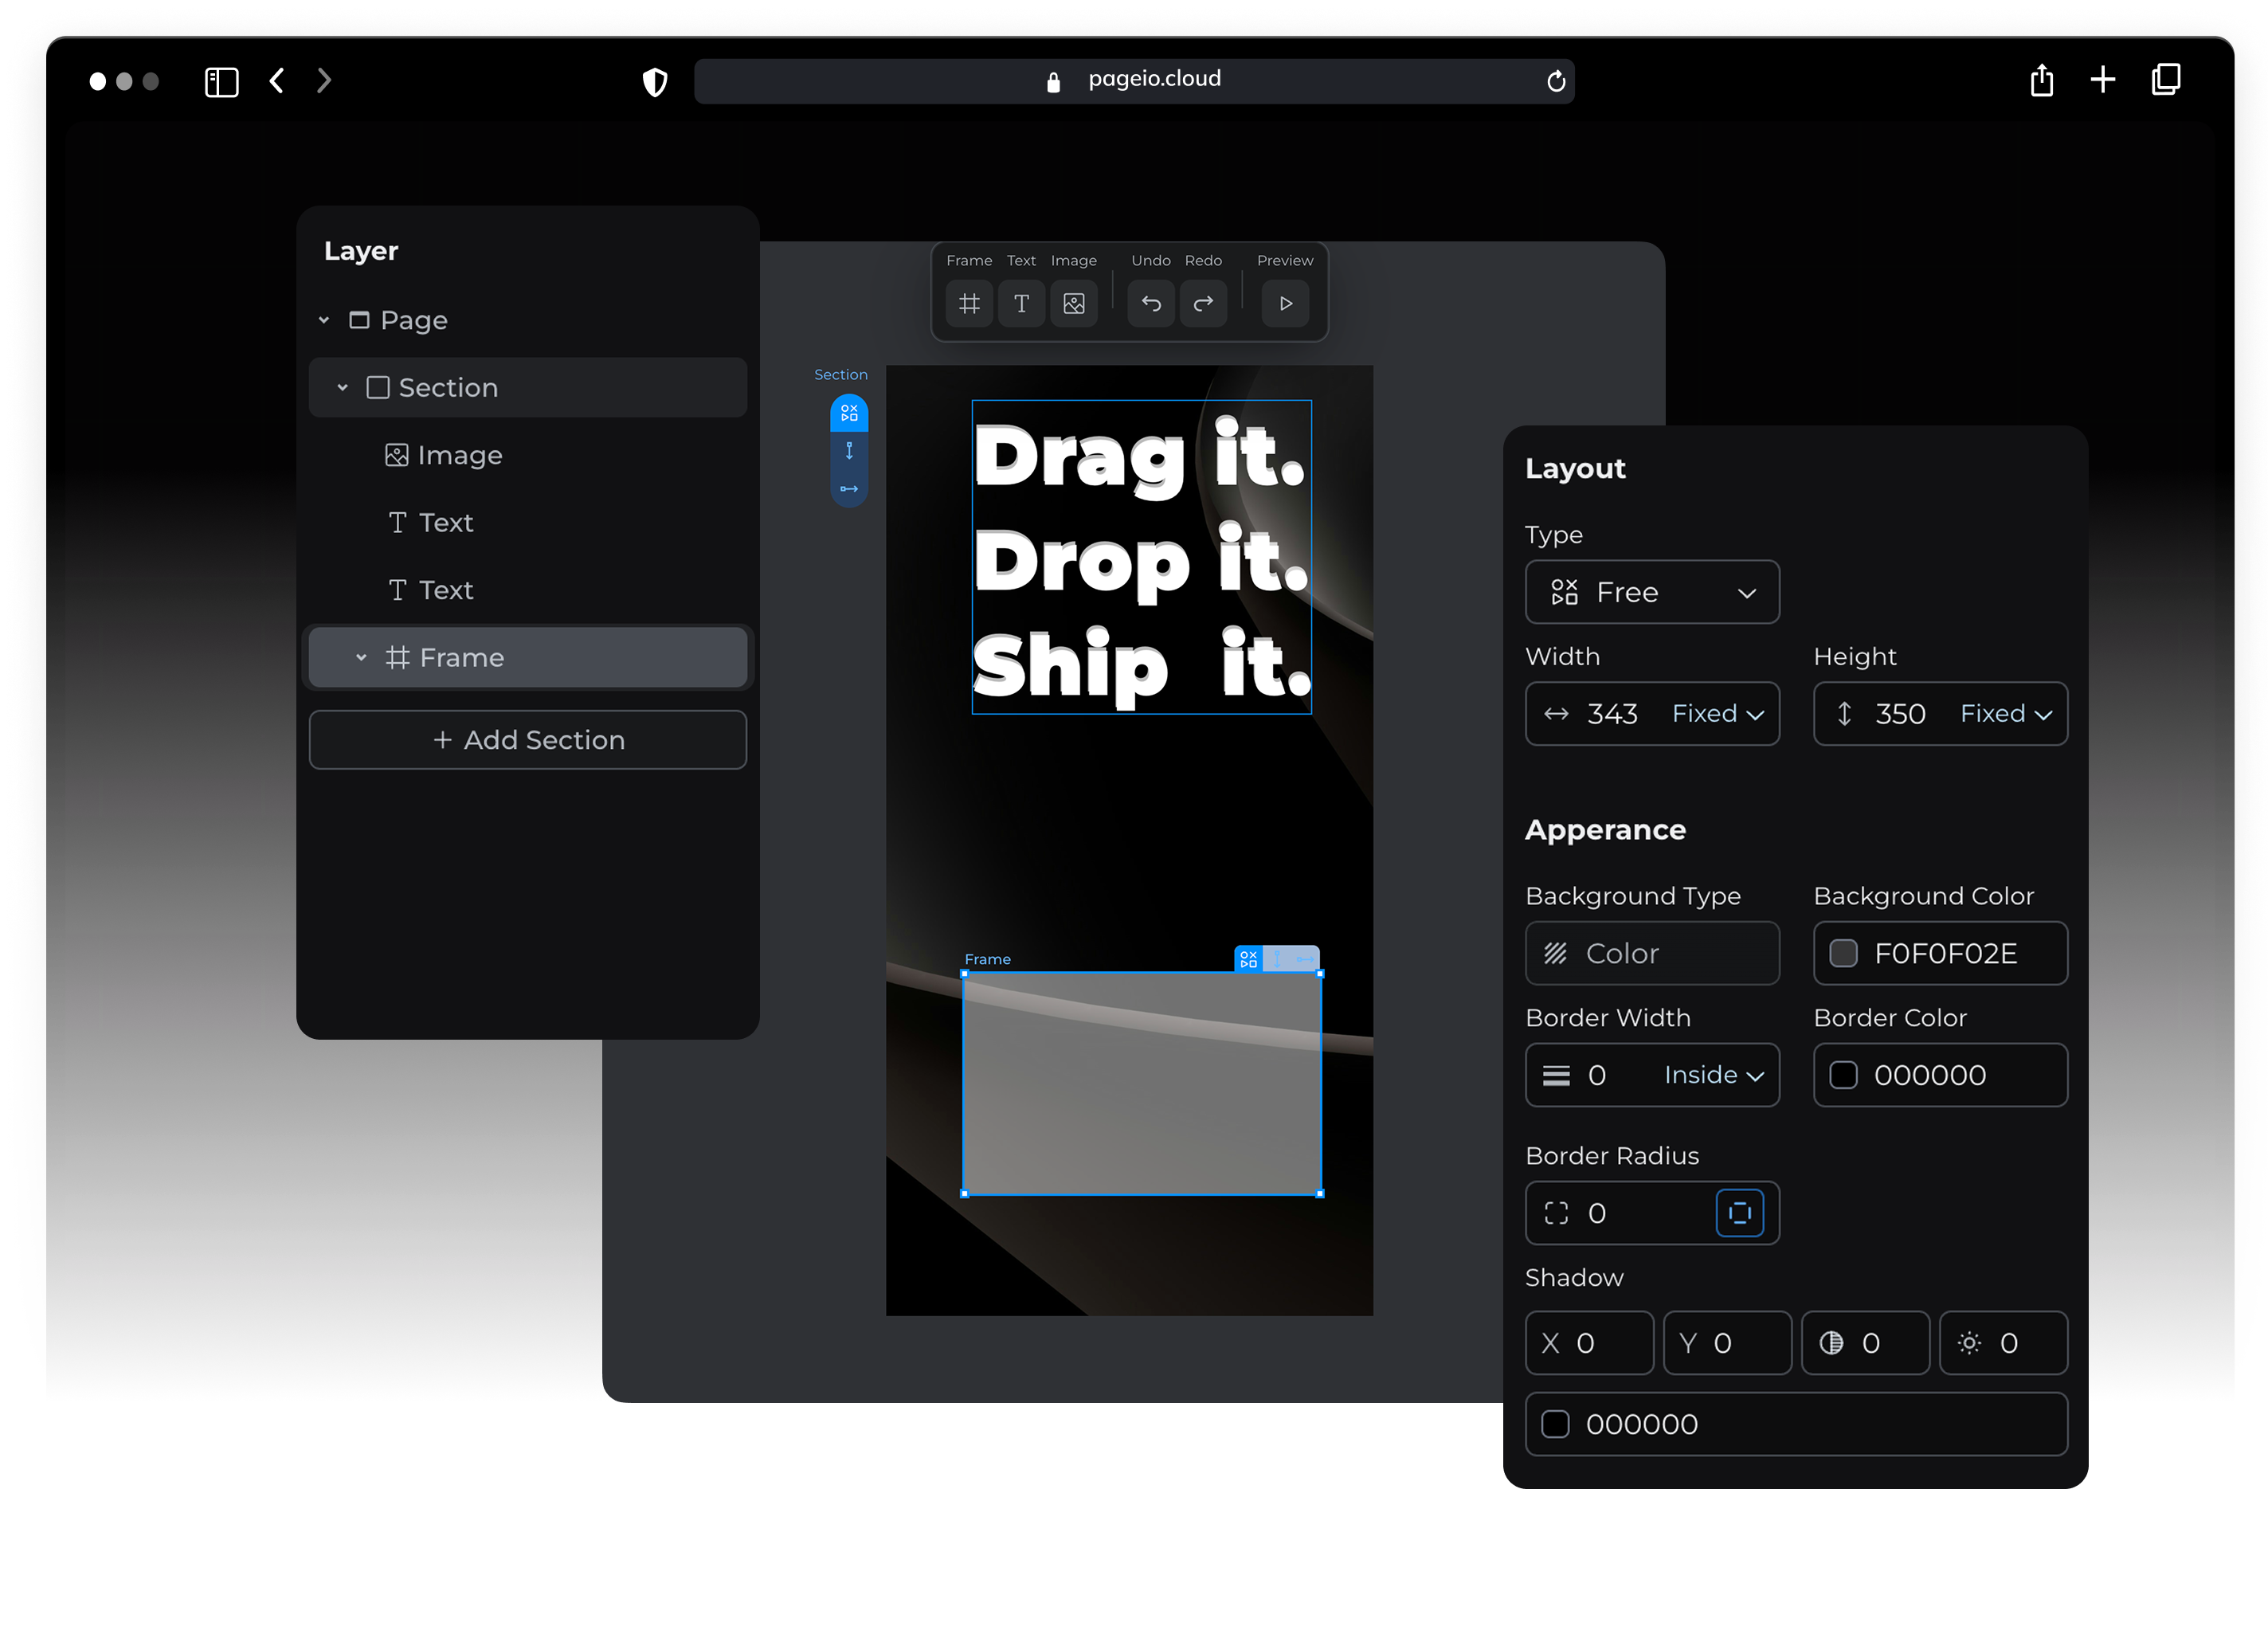
Task: Select horizontal layout icon on Section handle
Action: point(849,489)
